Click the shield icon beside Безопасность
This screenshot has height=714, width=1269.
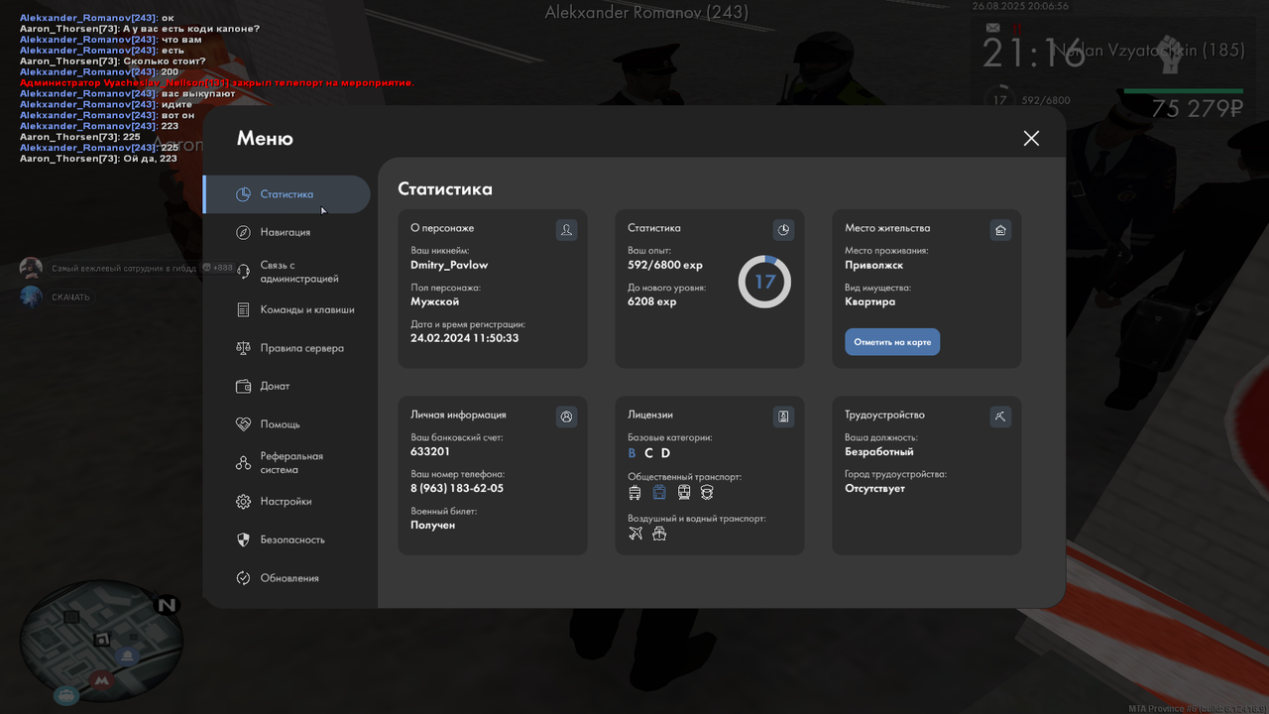click(x=243, y=539)
